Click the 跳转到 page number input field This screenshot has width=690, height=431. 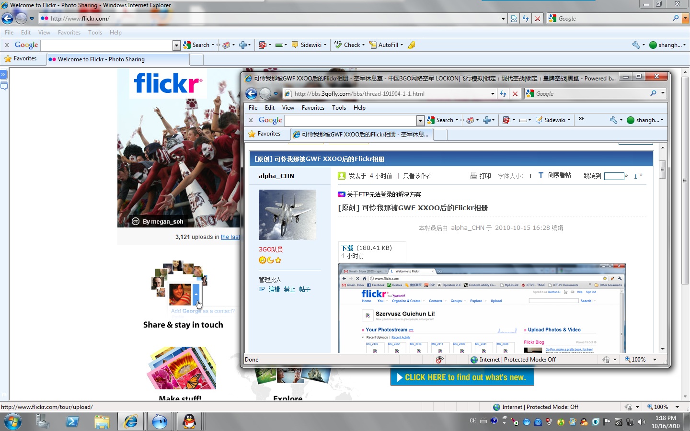pyautogui.click(x=614, y=176)
